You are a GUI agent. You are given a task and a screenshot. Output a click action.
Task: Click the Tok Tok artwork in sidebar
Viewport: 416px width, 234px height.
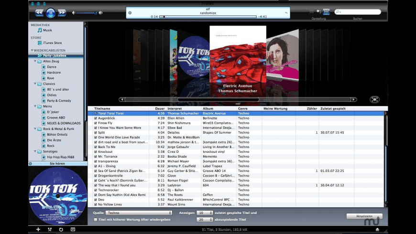58,196
